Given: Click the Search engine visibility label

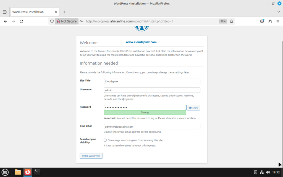Looking at the screenshot, I should [88, 141].
